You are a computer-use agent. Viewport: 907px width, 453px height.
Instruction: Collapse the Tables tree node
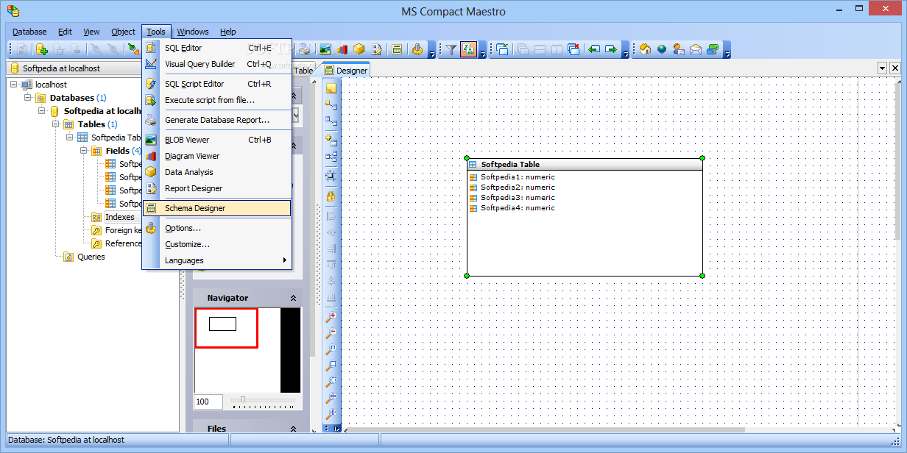point(56,124)
